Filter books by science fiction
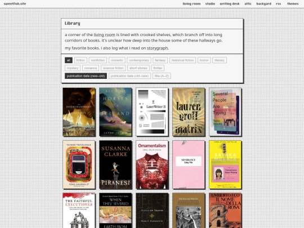Viewport: 304px width, 228px height. coord(113,68)
